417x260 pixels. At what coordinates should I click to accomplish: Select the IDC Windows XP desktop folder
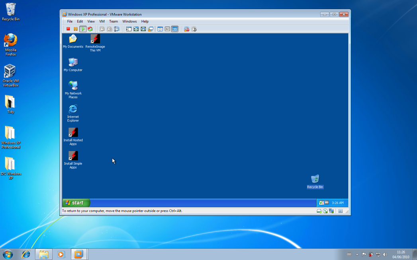pyautogui.click(x=11, y=168)
